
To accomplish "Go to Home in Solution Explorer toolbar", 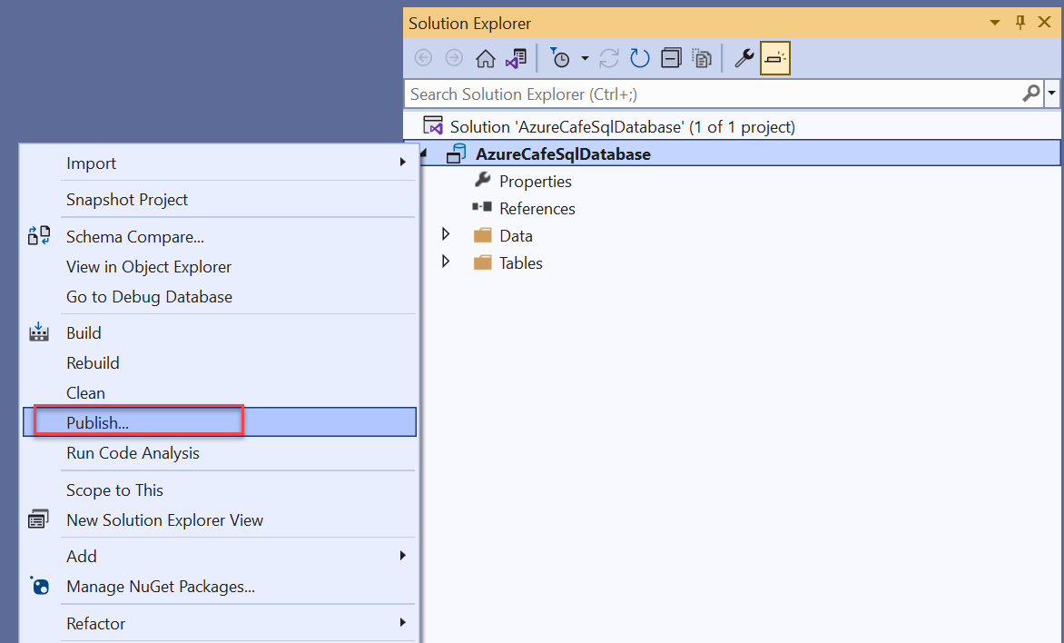I will click(x=485, y=58).
